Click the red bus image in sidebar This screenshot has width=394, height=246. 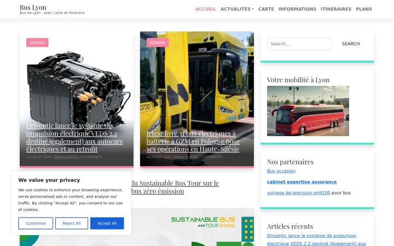click(x=308, y=111)
